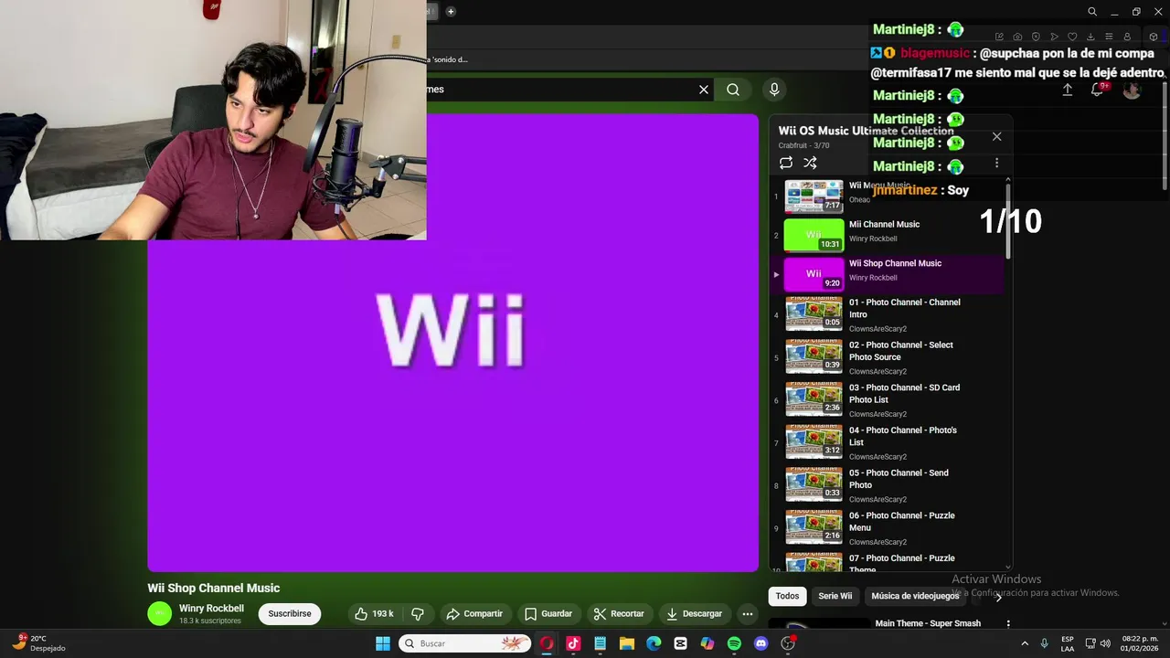The width and height of the screenshot is (1170, 658).
Task: Click Opera ad-blocker shield icon
Action: click(1036, 37)
